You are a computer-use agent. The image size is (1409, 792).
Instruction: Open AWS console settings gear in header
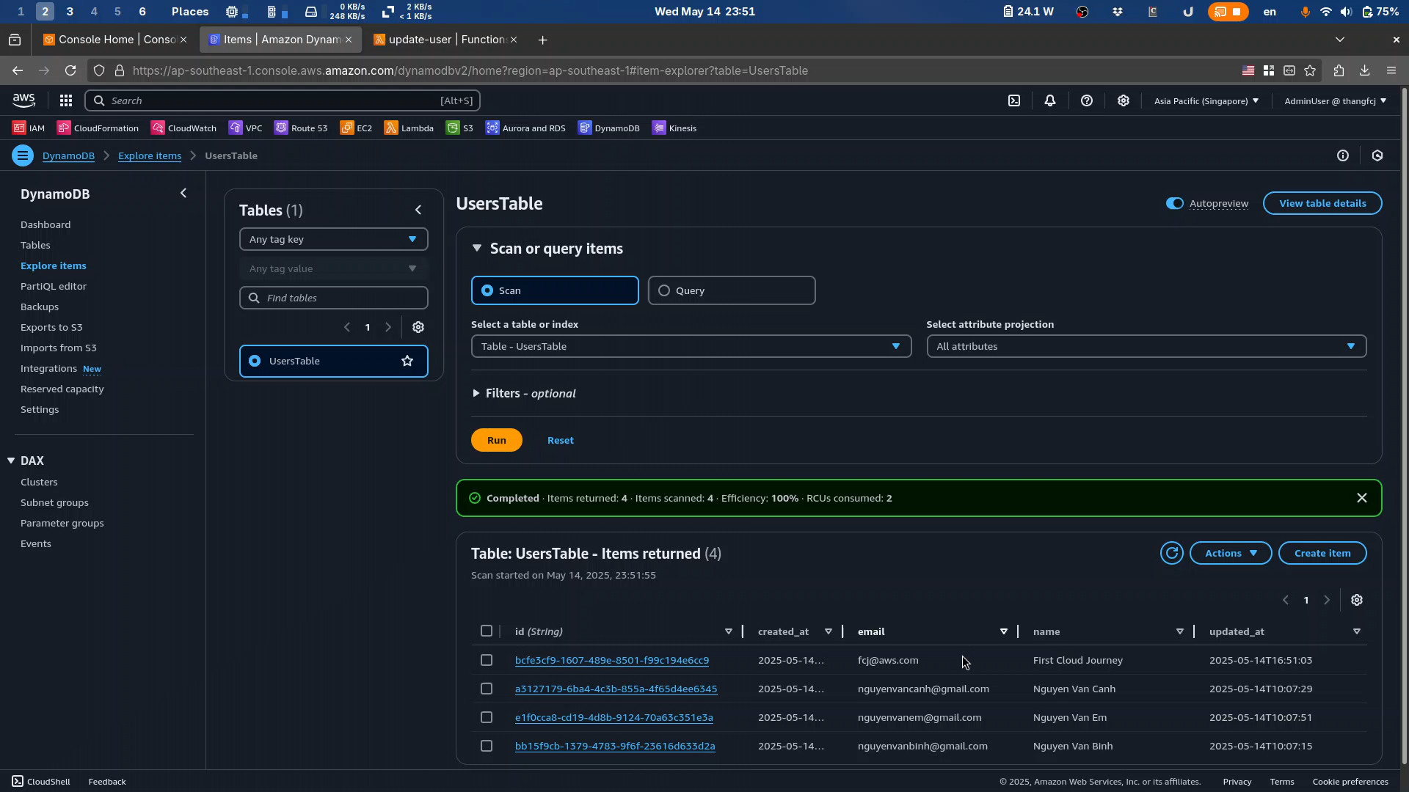[1124, 100]
